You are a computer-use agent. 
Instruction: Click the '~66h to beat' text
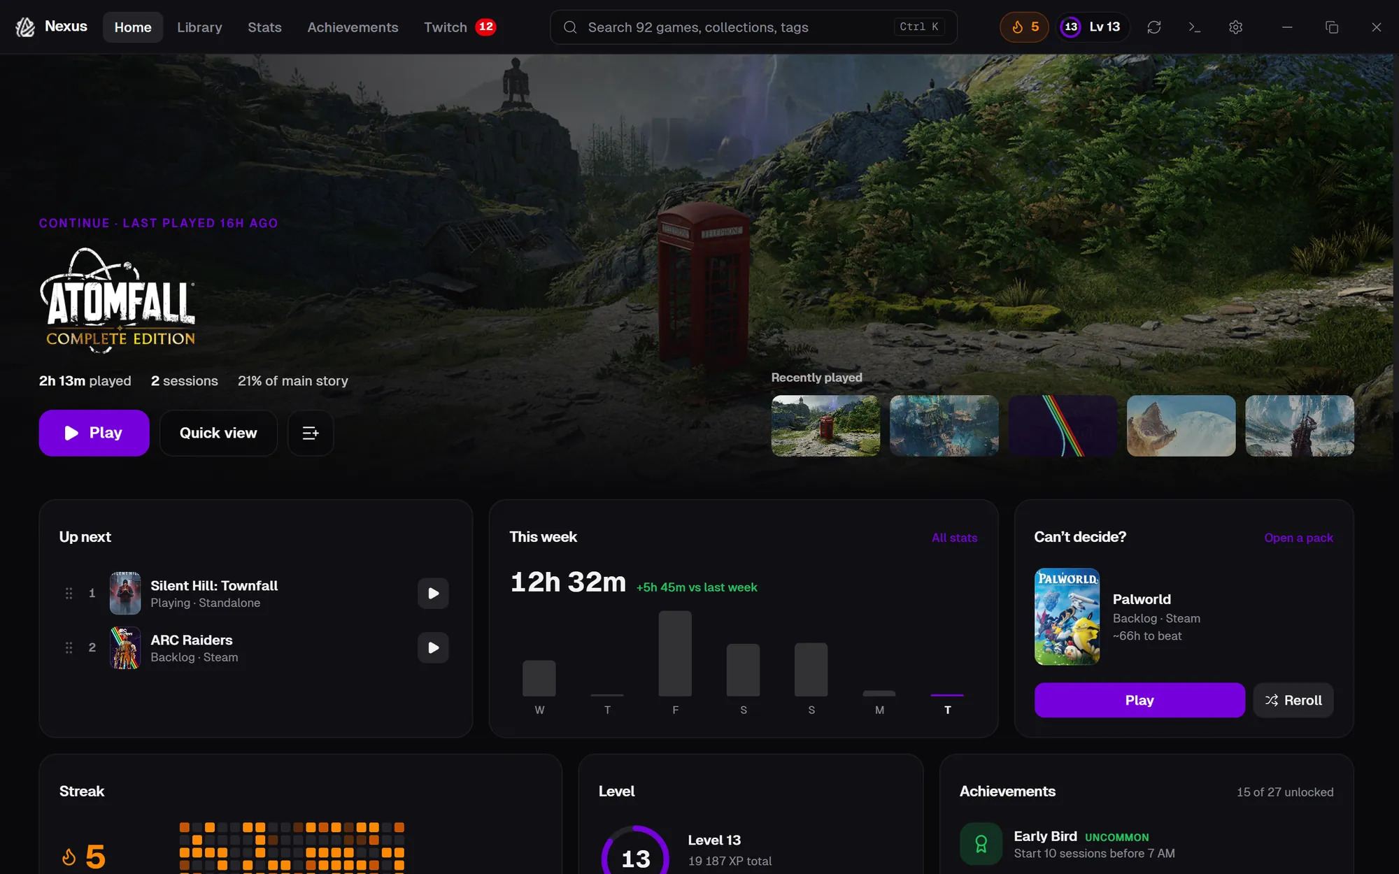click(x=1147, y=636)
